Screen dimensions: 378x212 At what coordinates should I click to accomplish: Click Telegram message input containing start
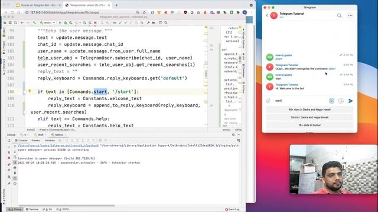300,101
